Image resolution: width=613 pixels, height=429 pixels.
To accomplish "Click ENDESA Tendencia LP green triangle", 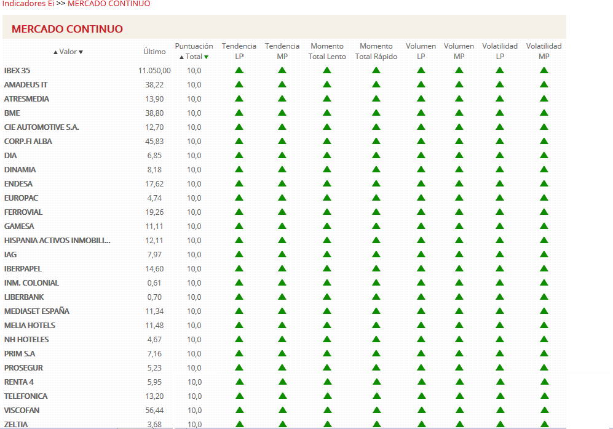I will pos(239,183).
